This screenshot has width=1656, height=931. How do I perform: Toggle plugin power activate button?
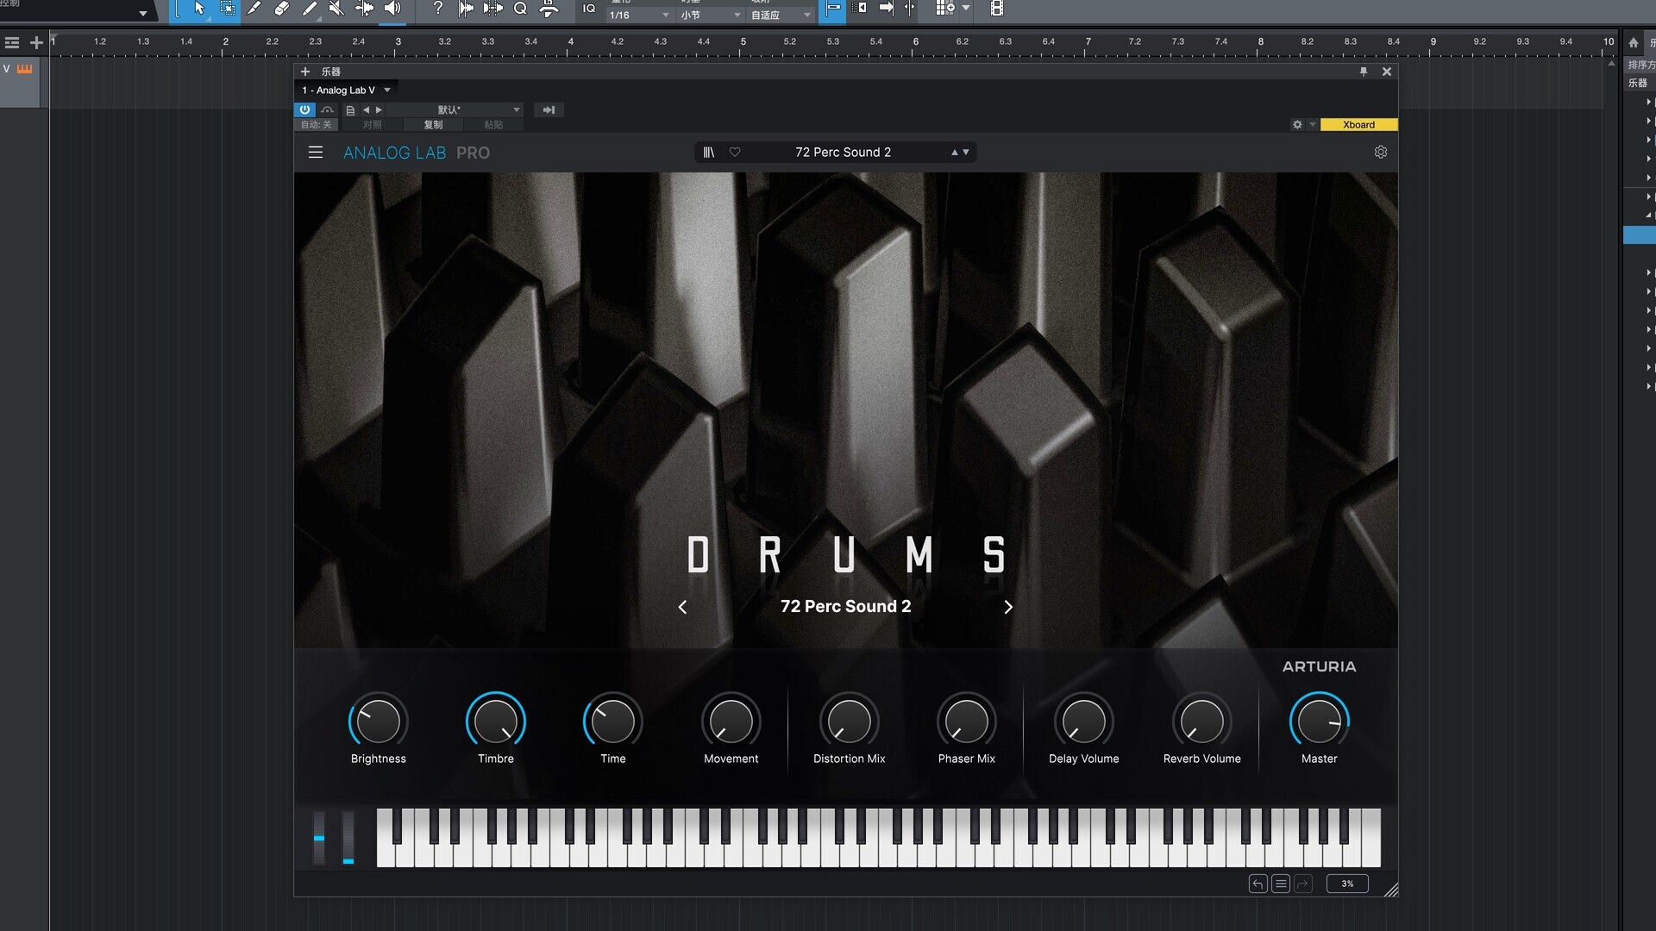click(304, 109)
